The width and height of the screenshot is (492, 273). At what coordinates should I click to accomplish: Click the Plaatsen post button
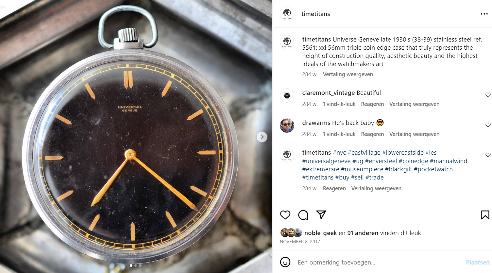[x=478, y=262]
